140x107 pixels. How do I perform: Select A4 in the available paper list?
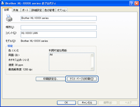(51, 55)
